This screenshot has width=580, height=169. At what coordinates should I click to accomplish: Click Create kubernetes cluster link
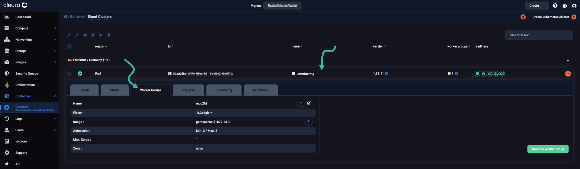pyautogui.click(x=550, y=17)
